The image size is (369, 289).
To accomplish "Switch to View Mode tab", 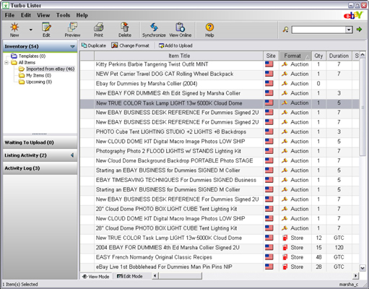I will pyautogui.click(x=95, y=277).
